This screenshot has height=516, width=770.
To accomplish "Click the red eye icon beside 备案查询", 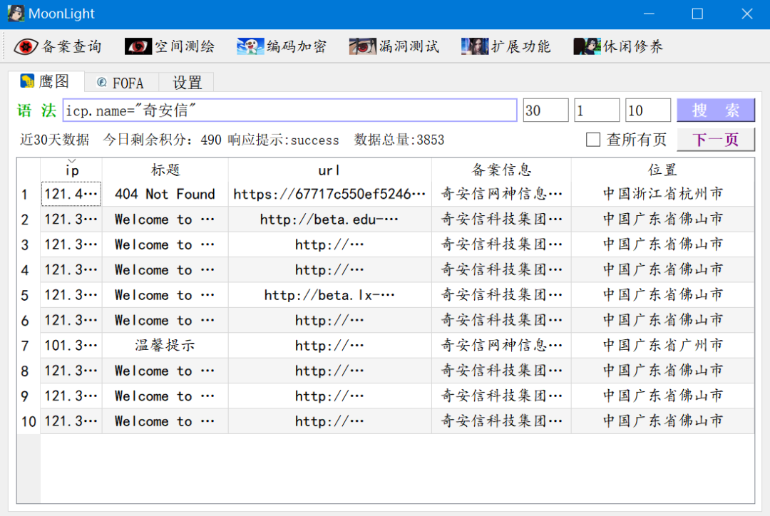I will pos(26,46).
